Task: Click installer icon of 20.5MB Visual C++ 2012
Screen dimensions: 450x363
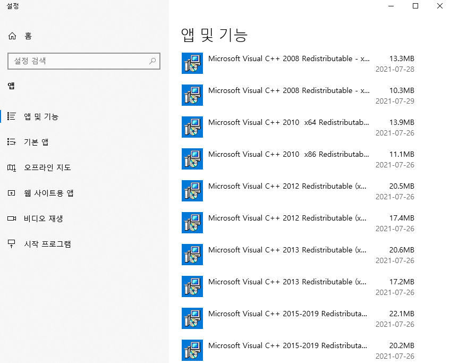Action: pos(192,191)
